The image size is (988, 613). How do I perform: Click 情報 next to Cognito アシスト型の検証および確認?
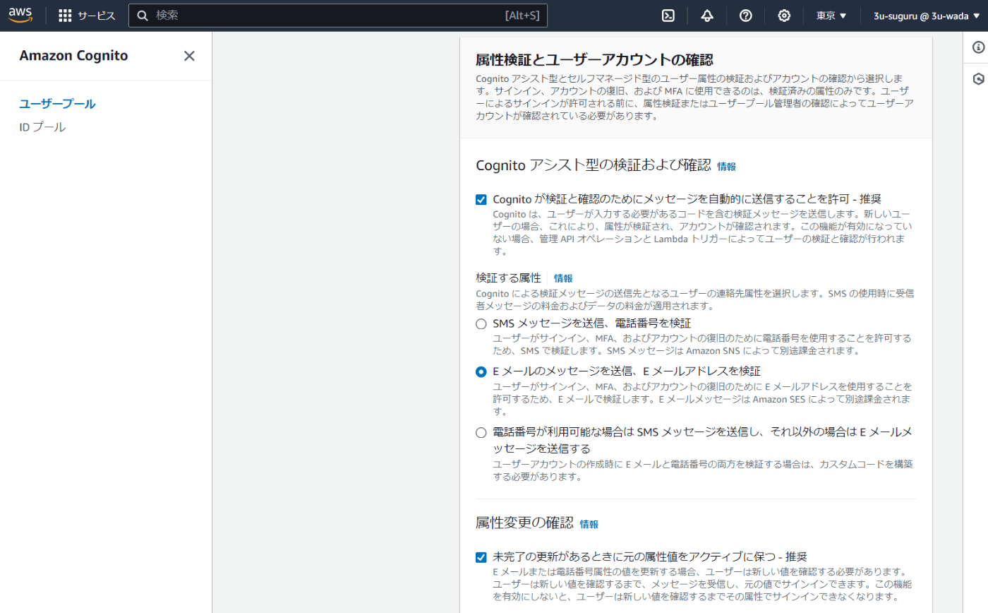click(726, 167)
